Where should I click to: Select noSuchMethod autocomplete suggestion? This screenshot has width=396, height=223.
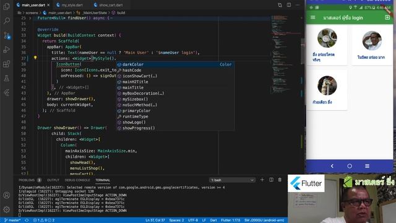coord(175,105)
